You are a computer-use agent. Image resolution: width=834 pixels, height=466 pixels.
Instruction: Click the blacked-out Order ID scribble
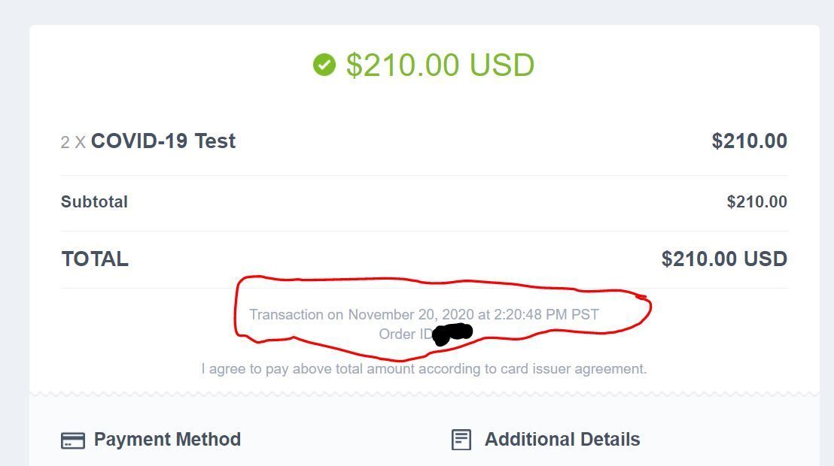pos(453,334)
